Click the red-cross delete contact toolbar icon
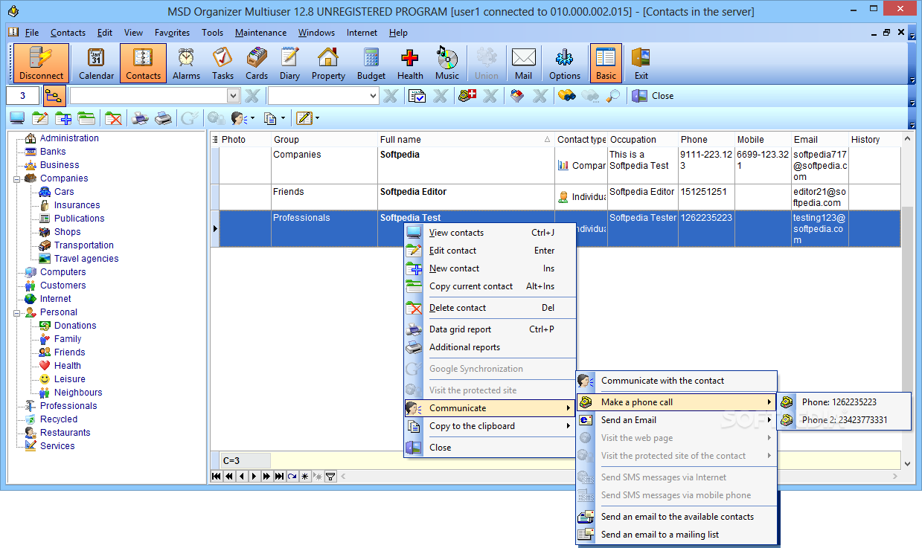Viewport: 922px width, 548px height. pos(113,118)
